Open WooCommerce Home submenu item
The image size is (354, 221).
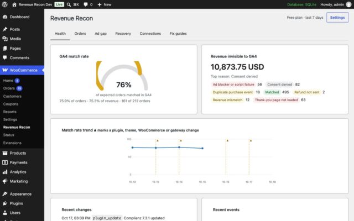coord(8,81)
